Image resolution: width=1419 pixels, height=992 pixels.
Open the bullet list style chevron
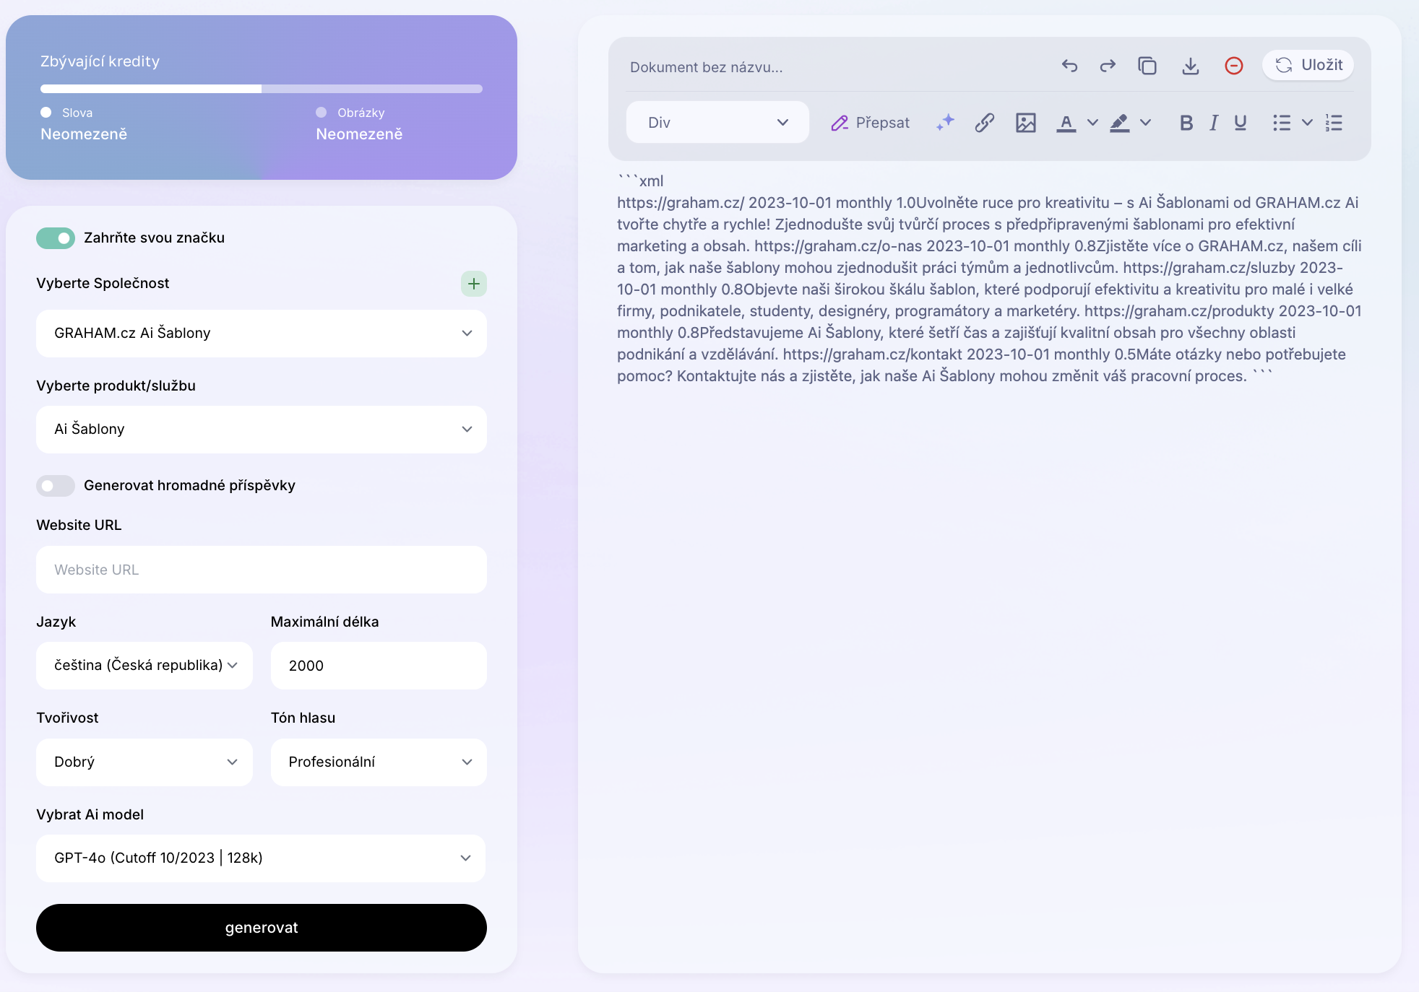[x=1307, y=123]
